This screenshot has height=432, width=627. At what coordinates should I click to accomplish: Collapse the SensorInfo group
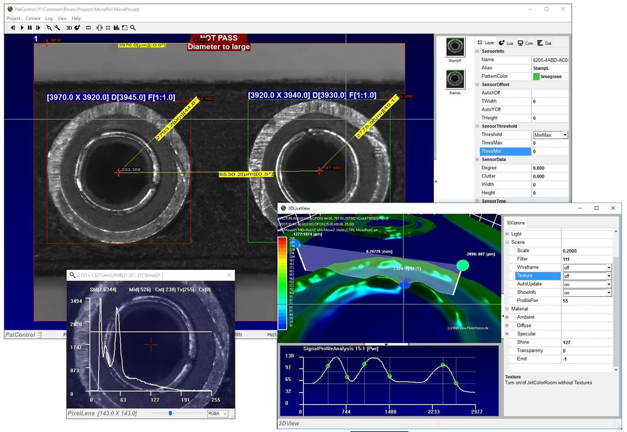[477, 51]
